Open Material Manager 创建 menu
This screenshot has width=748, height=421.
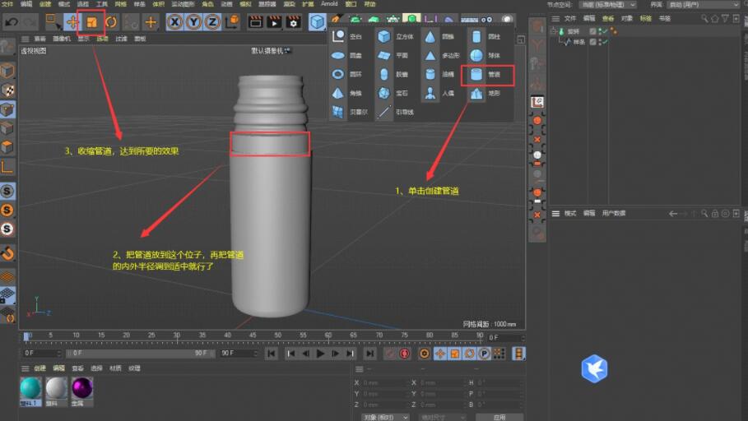coord(39,368)
